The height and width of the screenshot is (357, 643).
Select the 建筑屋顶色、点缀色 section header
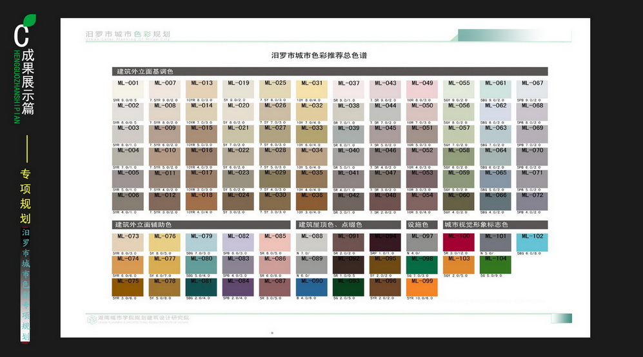(330, 225)
